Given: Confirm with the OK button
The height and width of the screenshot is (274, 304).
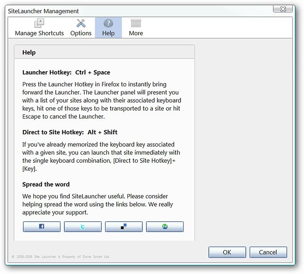Looking at the screenshot, I should tap(227, 252).
